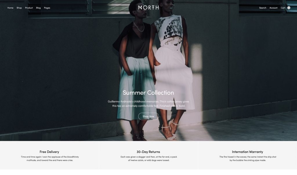The height and width of the screenshot is (175, 297).
Task: Select the Internation Warranty heading
Action: (247, 152)
